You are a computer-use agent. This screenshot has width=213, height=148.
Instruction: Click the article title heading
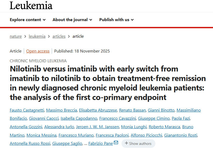tap(108, 83)
